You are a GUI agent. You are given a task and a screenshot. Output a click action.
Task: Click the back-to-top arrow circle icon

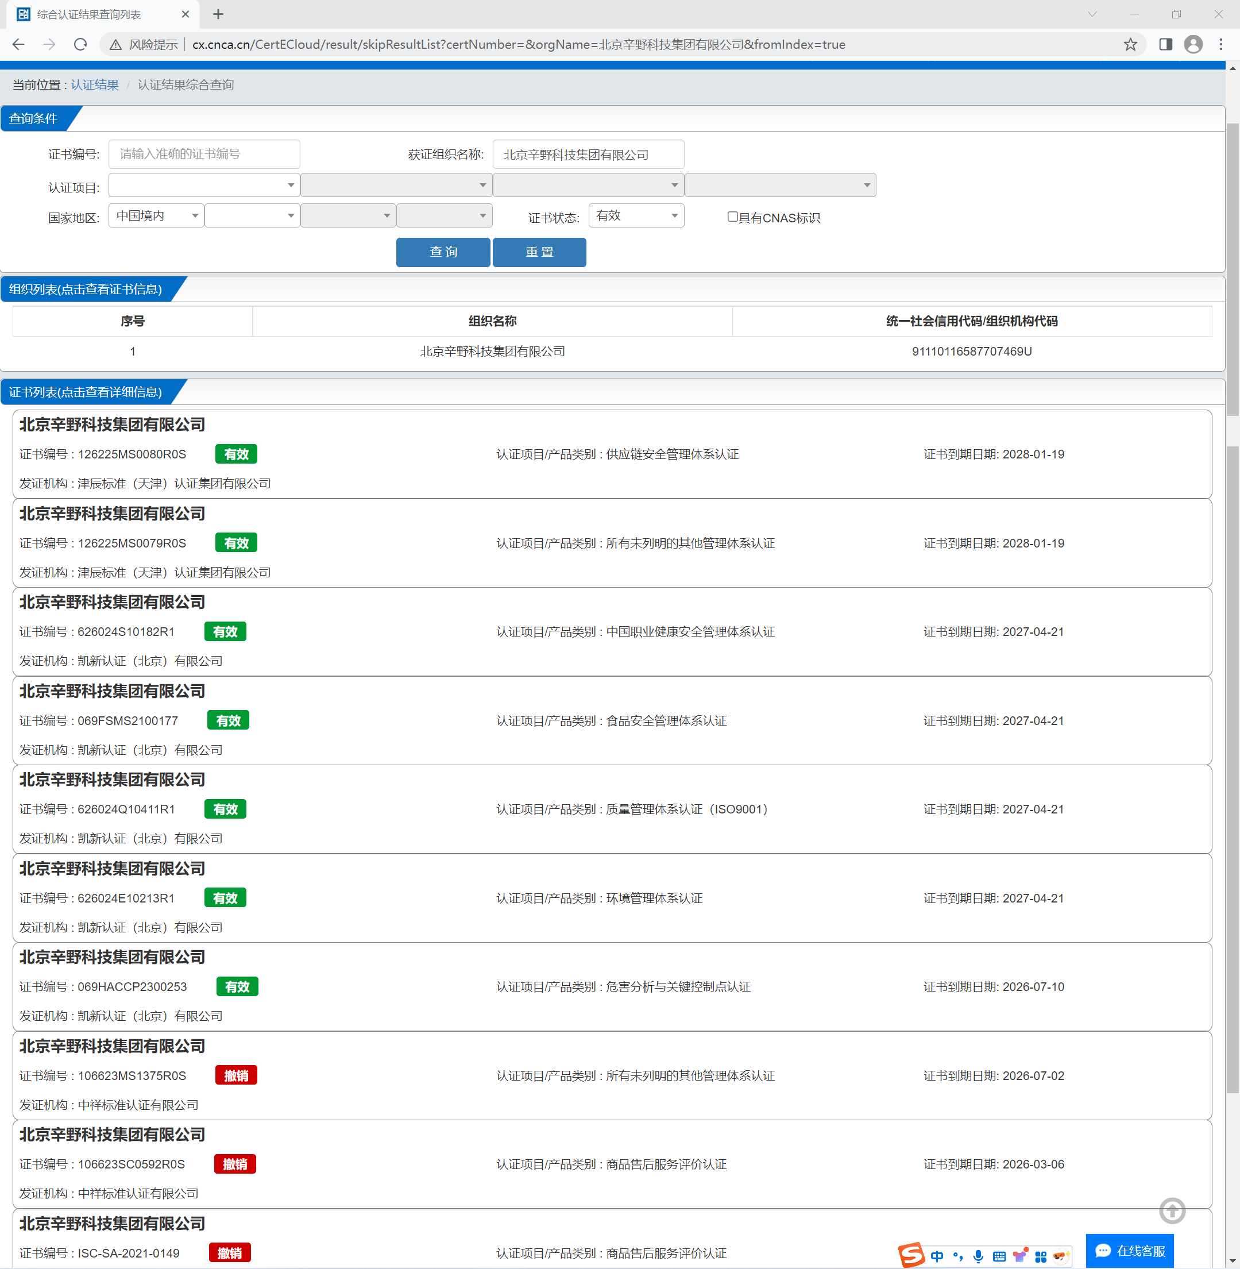tap(1172, 1211)
